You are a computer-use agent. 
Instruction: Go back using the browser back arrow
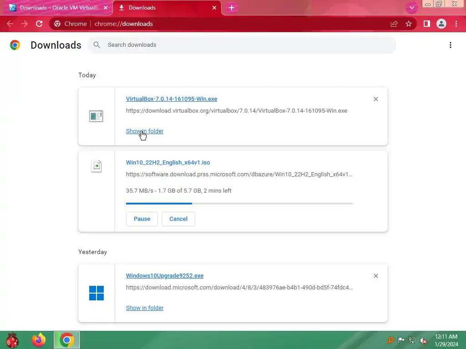coord(10,24)
